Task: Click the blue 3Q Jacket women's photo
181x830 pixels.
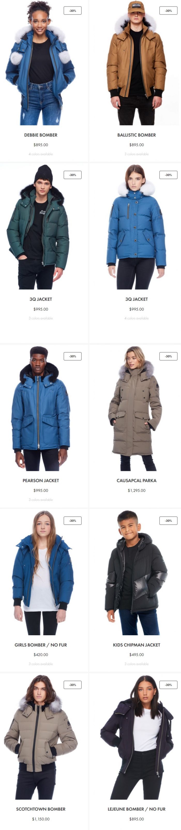Action: pyautogui.click(x=136, y=227)
